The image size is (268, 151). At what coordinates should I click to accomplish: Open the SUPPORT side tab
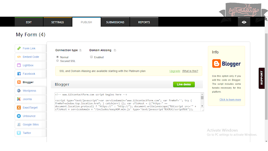coord(261,78)
